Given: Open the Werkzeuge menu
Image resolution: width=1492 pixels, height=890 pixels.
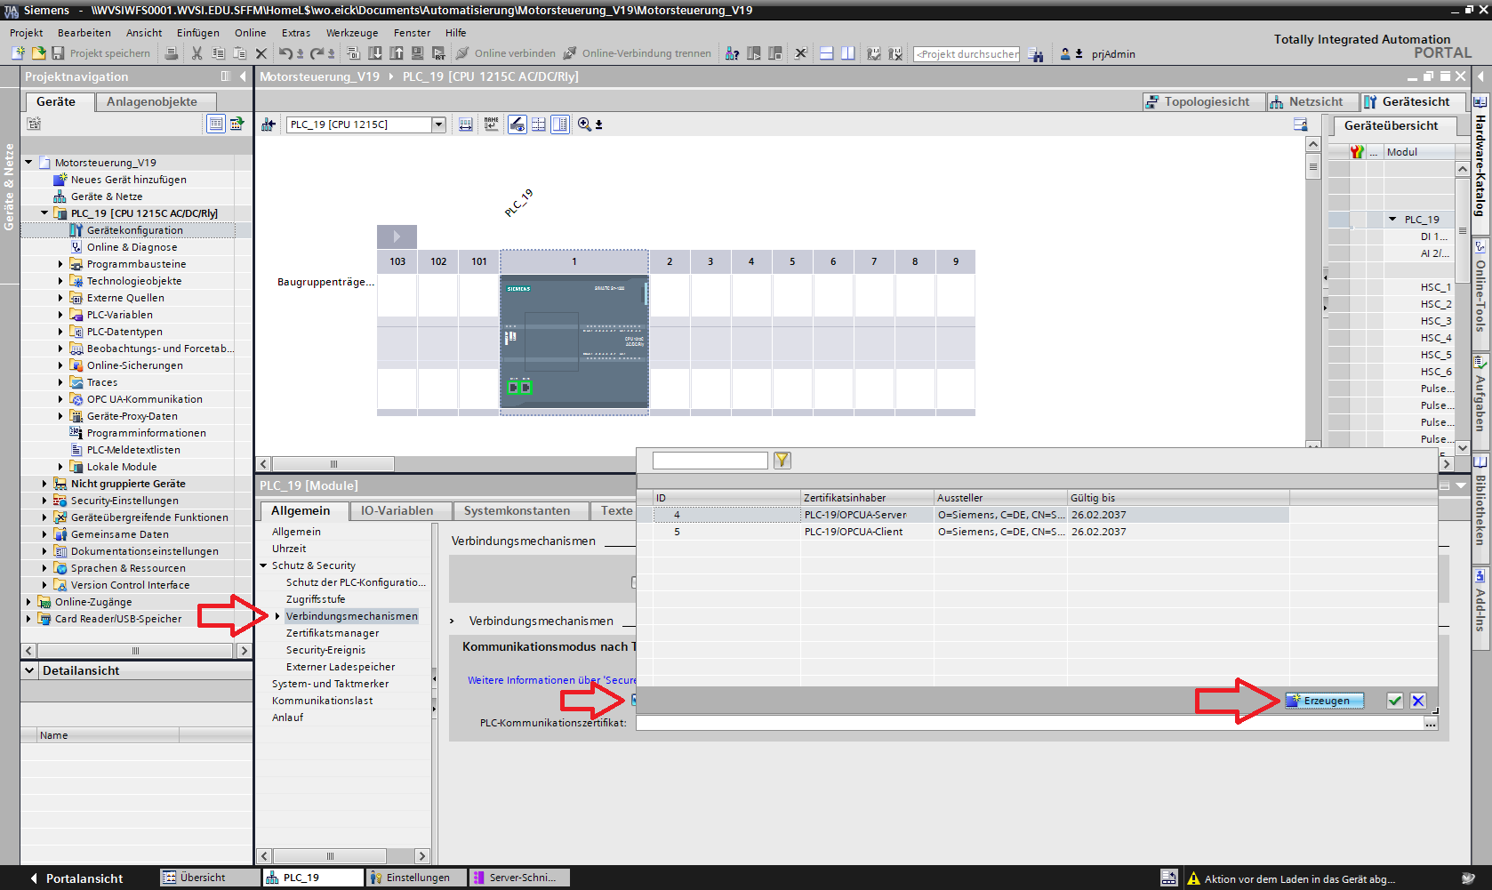Looking at the screenshot, I should tap(352, 33).
